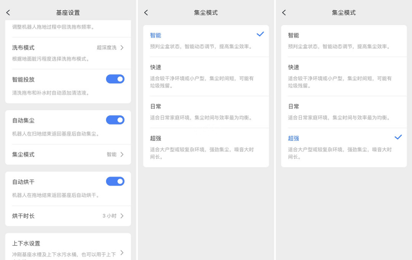Toggle the 自动烘干 switch
Screen dimensions: 412x260
pyautogui.click(x=115, y=181)
